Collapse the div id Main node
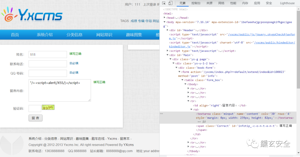Screen dimensions: 300x157 [167, 55]
